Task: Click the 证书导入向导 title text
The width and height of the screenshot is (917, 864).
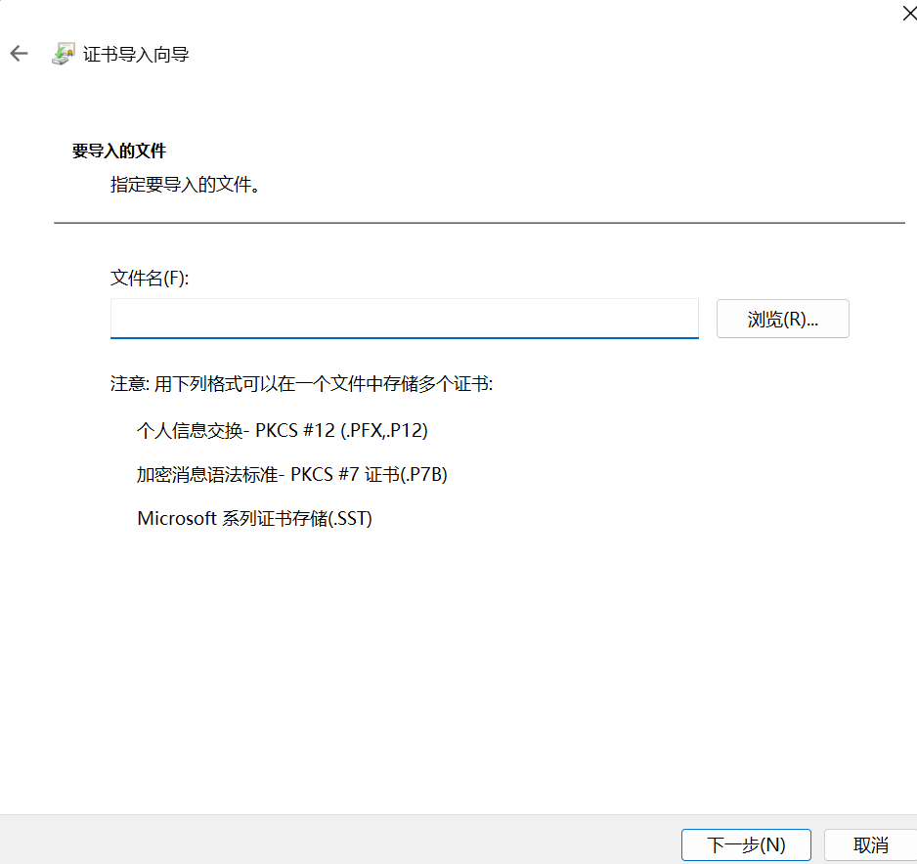Action: 136,55
